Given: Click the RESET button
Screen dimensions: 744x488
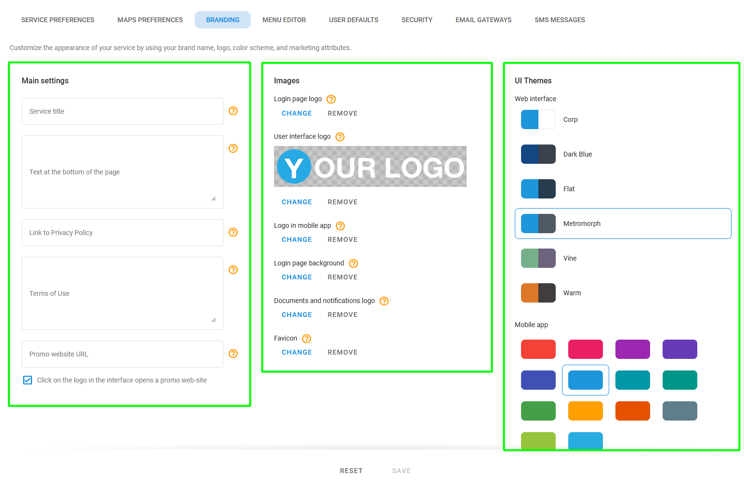Looking at the screenshot, I should pyautogui.click(x=351, y=471).
